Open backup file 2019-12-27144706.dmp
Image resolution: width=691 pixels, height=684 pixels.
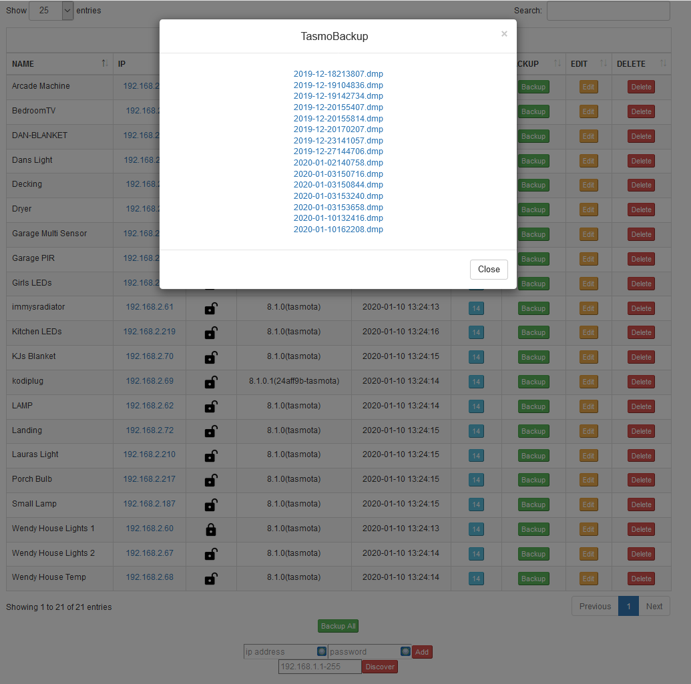point(338,151)
